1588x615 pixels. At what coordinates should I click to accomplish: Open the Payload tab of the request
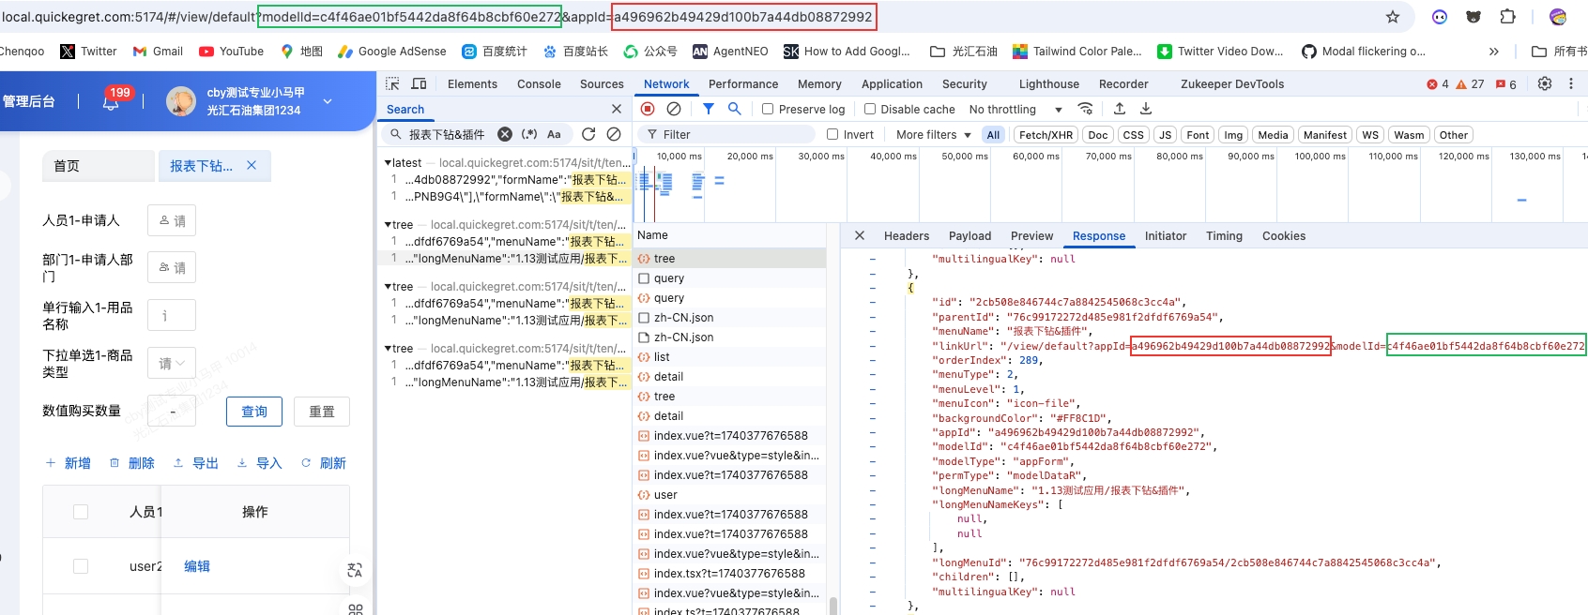tap(970, 235)
